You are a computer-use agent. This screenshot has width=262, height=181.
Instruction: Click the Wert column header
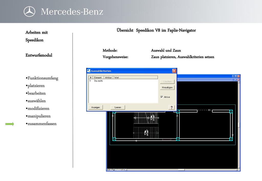point(135,78)
